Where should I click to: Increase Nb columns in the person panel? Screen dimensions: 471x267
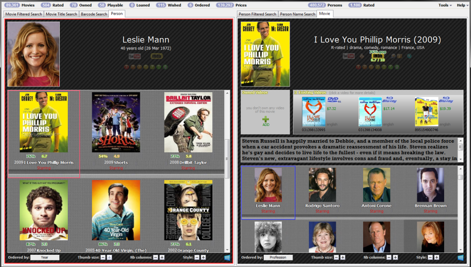(x=162, y=258)
